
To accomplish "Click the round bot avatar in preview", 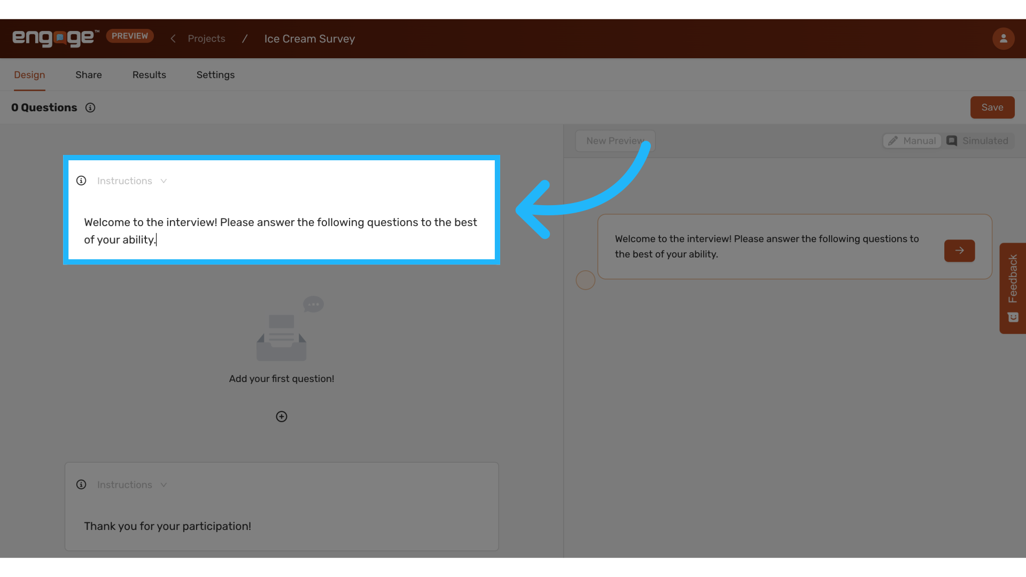I will coord(586,280).
